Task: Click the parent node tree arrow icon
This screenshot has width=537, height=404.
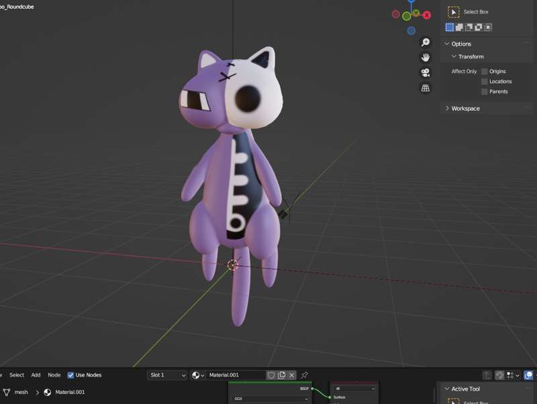Action: 487,375
